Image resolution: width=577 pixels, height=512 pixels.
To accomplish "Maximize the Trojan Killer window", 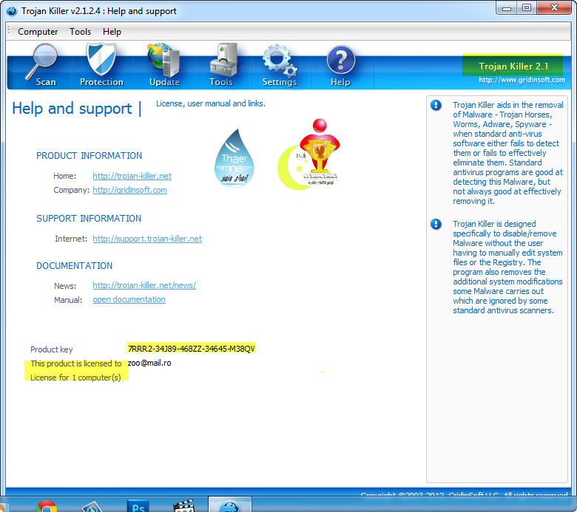I will [527, 8].
